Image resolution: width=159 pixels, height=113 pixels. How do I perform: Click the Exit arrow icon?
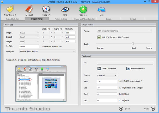101,10
